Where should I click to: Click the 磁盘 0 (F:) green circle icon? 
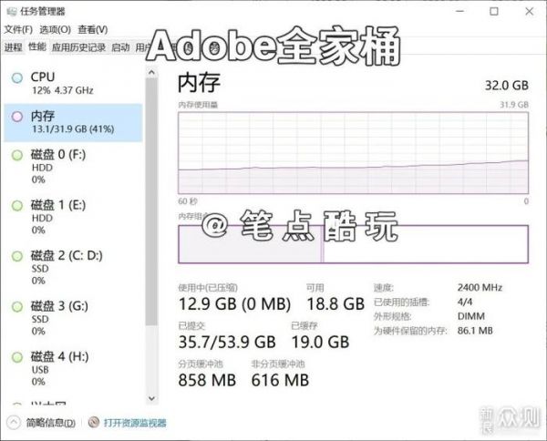click(15, 156)
